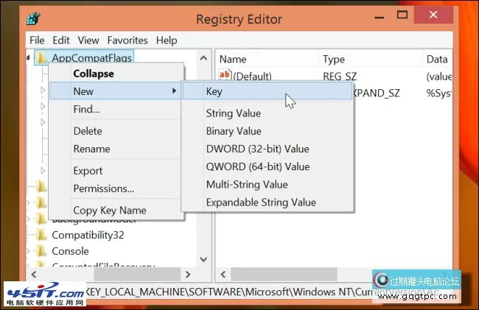
Task: Expand the Console tree node
Action: pos(29,252)
